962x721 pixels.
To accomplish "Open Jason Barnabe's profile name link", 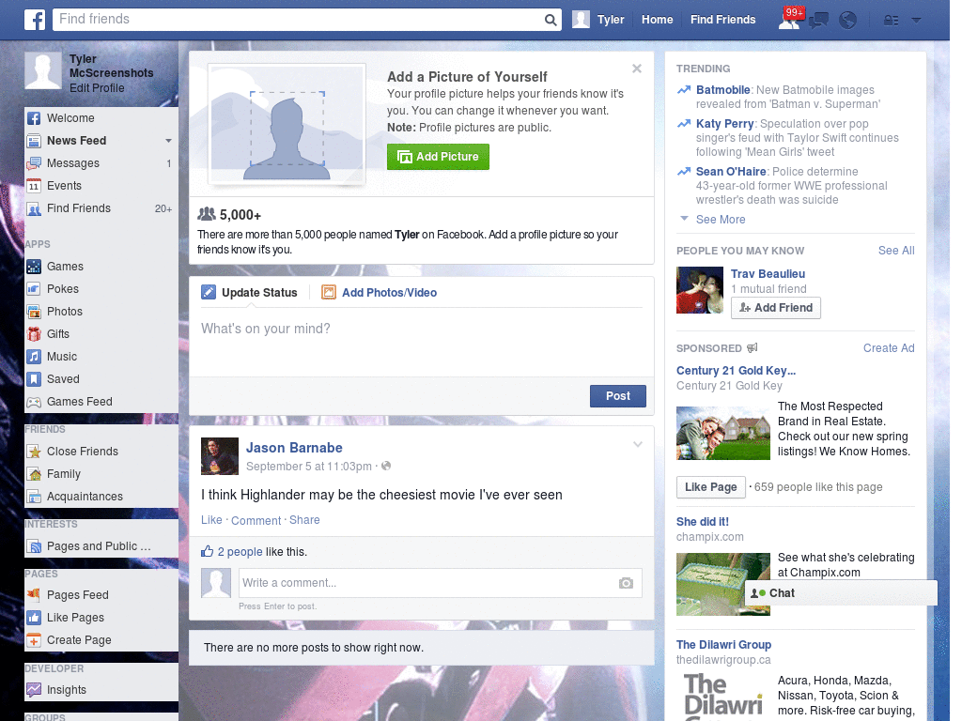I will pyautogui.click(x=294, y=448).
